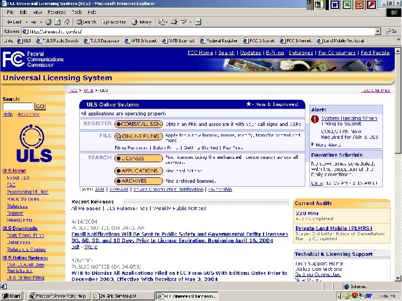Viewport: 402px width, 301px height.
Task: Click the Excel icon in the Office shortcut bar
Action: [x=347, y=4]
